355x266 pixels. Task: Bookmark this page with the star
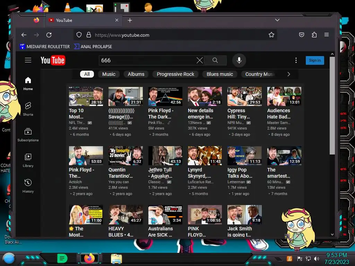(271, 35)
